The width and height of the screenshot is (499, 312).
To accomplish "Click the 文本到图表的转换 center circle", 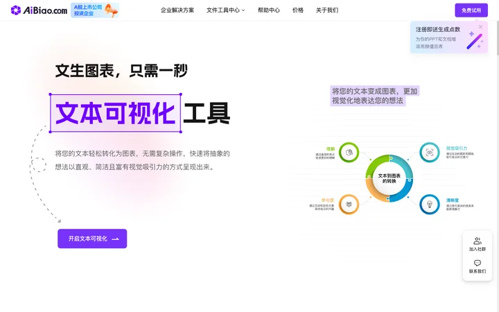I will click(389, 178).
